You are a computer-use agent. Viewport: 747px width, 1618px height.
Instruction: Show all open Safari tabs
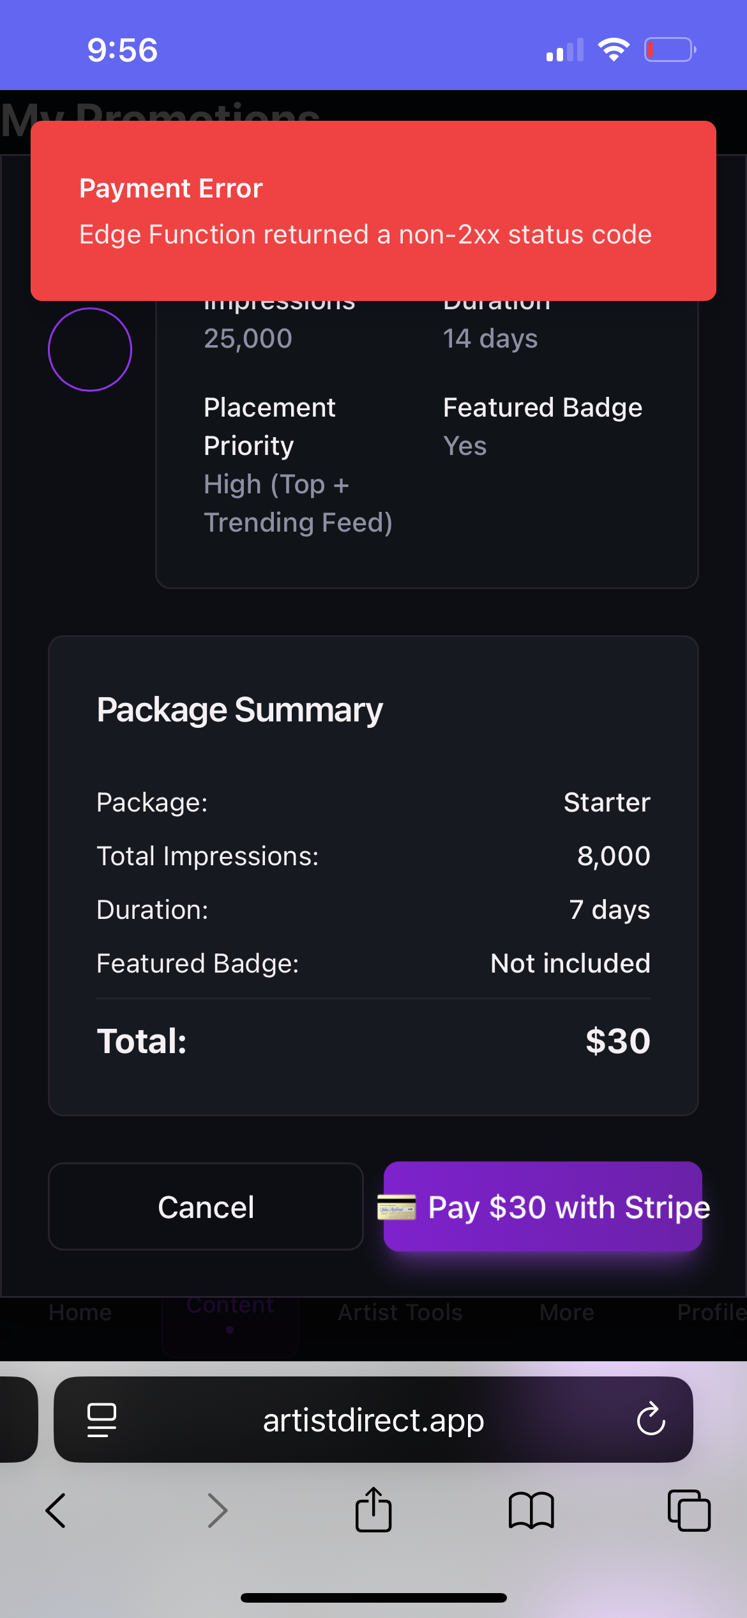click(689, 1511)
